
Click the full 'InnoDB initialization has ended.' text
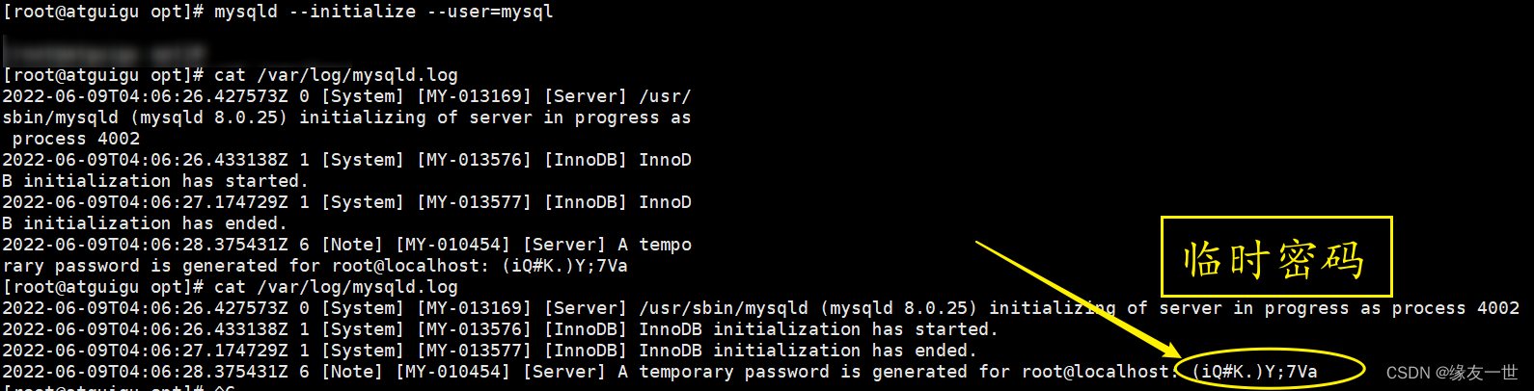coord(808,351)
